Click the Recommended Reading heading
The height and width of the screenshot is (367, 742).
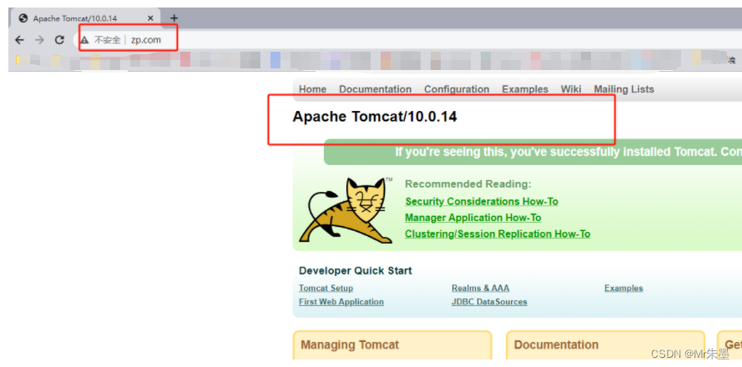(468, 184)
